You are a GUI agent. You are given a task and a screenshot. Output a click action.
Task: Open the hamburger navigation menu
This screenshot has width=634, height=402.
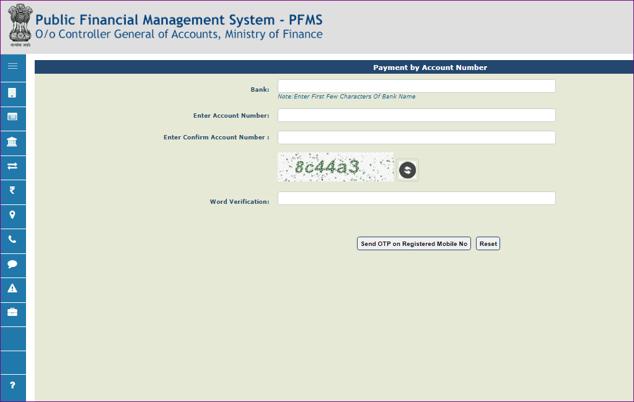point(13,68)
